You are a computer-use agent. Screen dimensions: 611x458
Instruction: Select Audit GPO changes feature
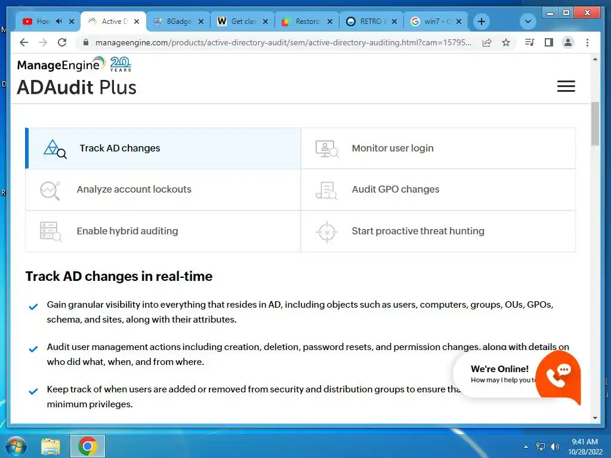click(438, 190)
